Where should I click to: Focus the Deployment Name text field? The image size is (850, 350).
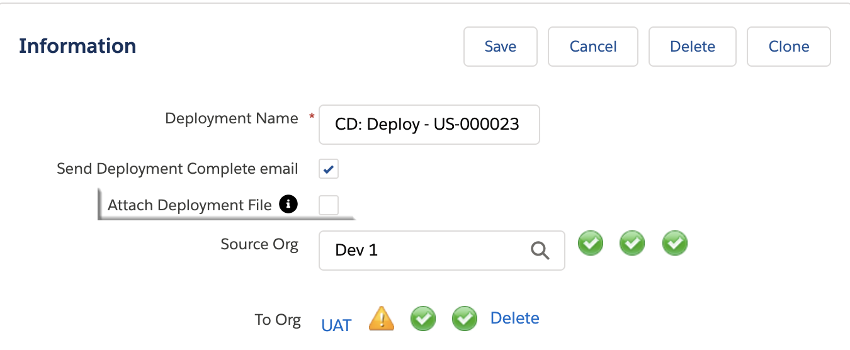coord(429,125)
